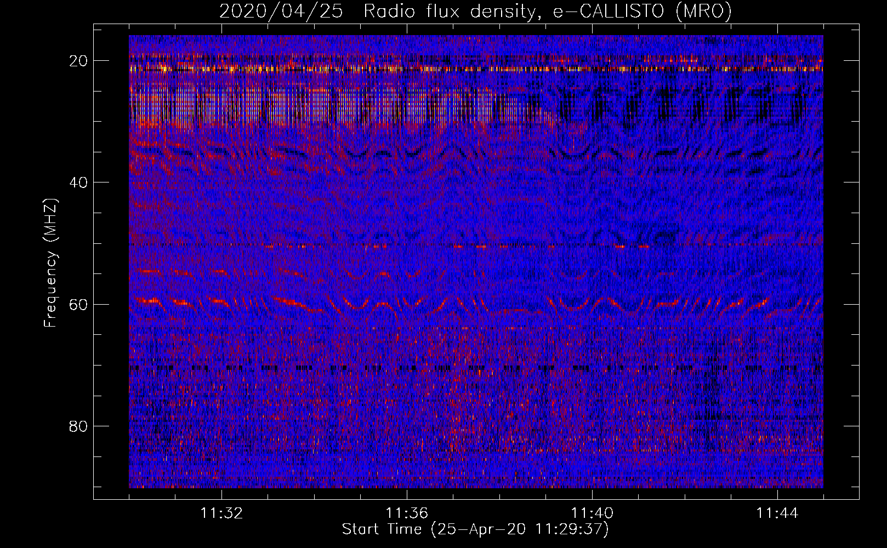
Task: Click the '40' frequency tick label
Action: (x=78, y=182)
